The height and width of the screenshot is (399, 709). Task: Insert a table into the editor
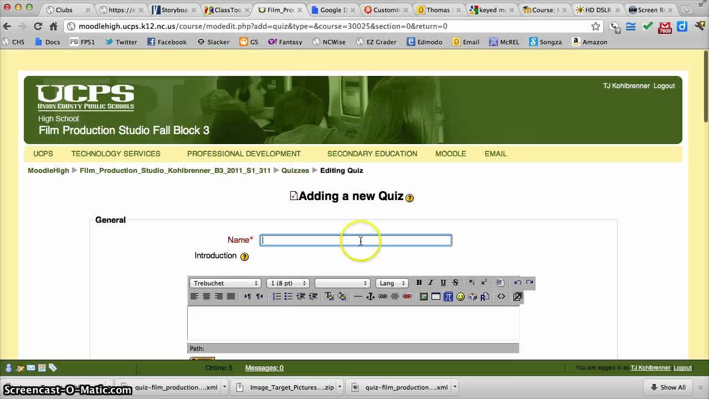[436, 296]
